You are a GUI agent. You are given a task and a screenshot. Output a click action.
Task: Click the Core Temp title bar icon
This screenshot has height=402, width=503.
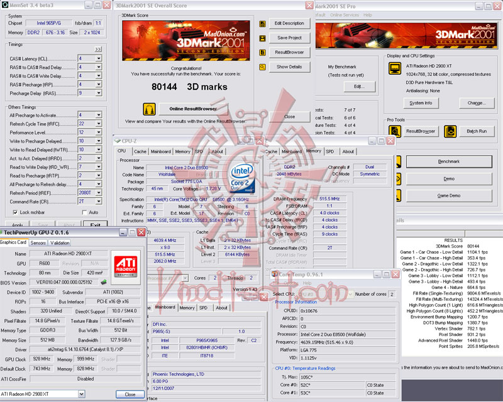[x=275, y=274]
